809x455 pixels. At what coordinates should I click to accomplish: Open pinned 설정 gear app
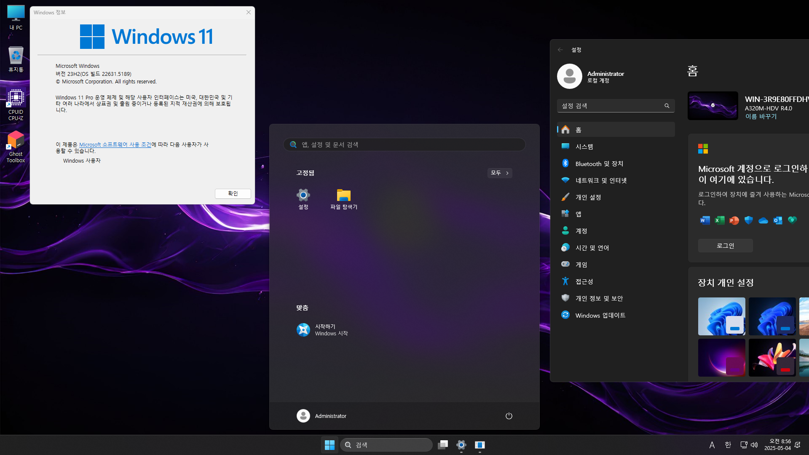click(x=303, y=199)
